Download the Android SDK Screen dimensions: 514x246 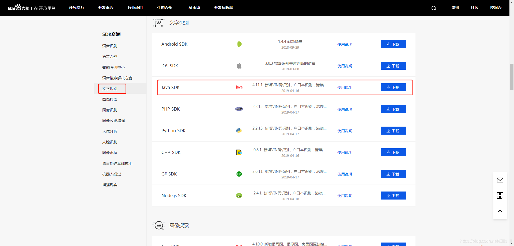pyautogui.click(x=393, y=44)
